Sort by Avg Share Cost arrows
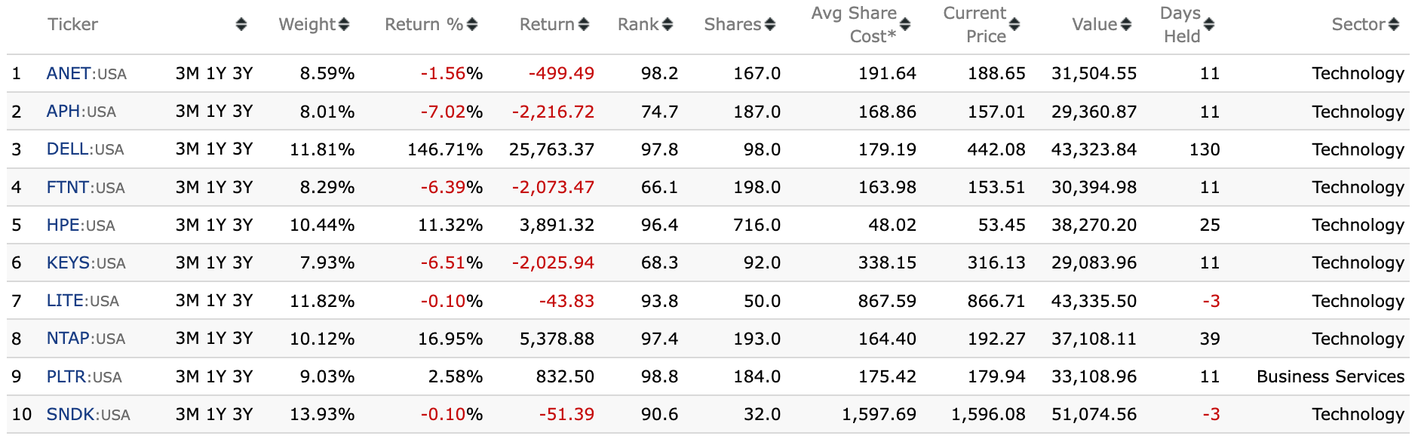 coord(905,24)
